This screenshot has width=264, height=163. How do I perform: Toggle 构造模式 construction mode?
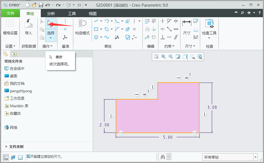82,27
